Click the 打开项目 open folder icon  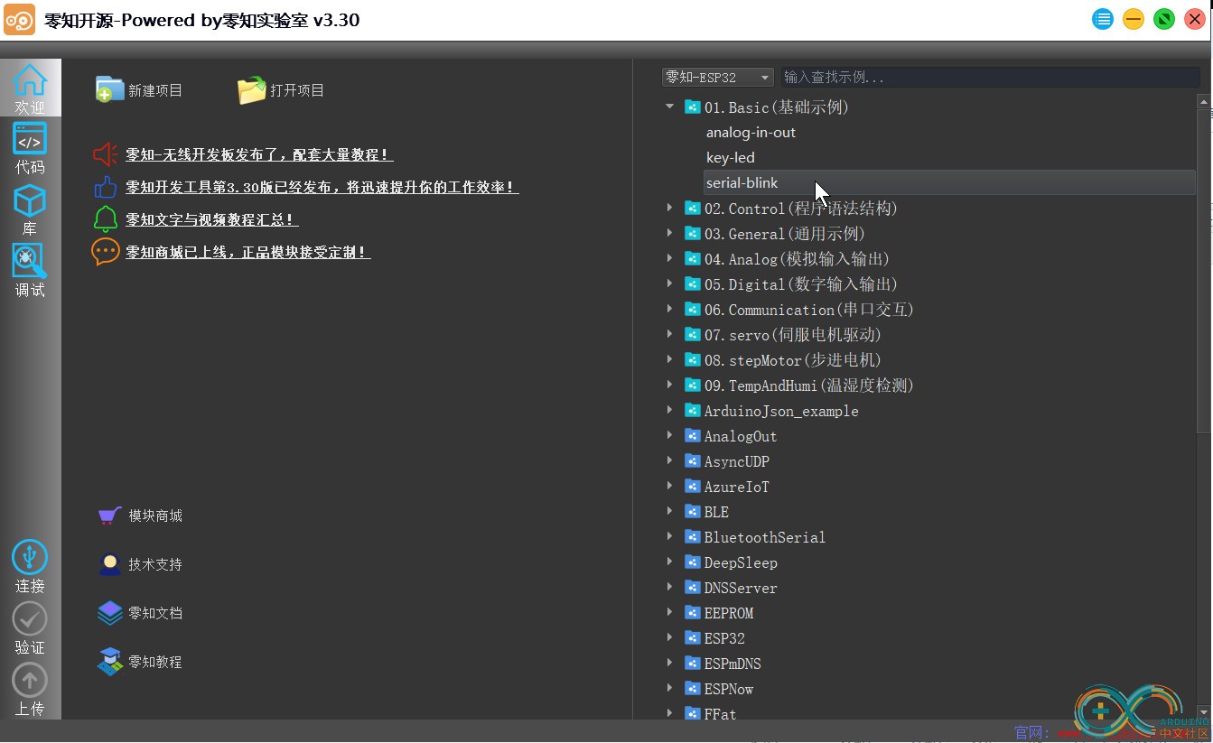(x=252, y=89)
